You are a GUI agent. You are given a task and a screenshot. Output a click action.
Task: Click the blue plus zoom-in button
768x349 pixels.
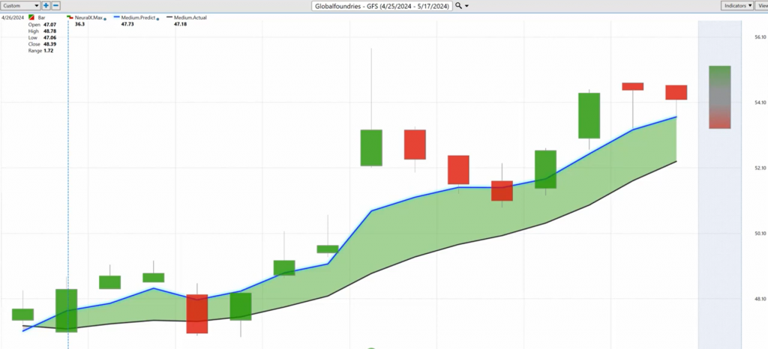pos(46,5)
